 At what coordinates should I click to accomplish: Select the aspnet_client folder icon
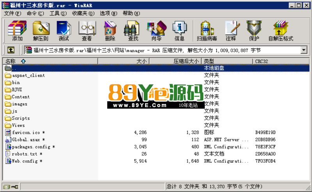(x=8, y=75)
